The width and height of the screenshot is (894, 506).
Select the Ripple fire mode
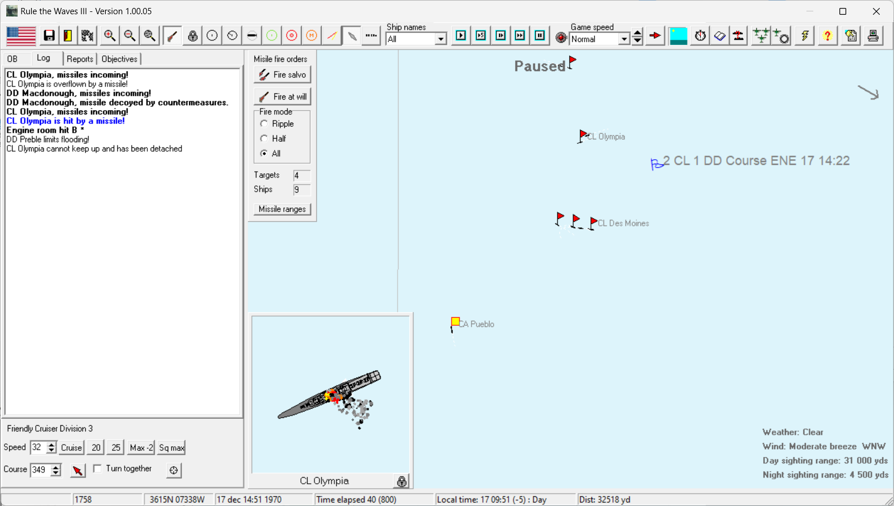[264, 124]
